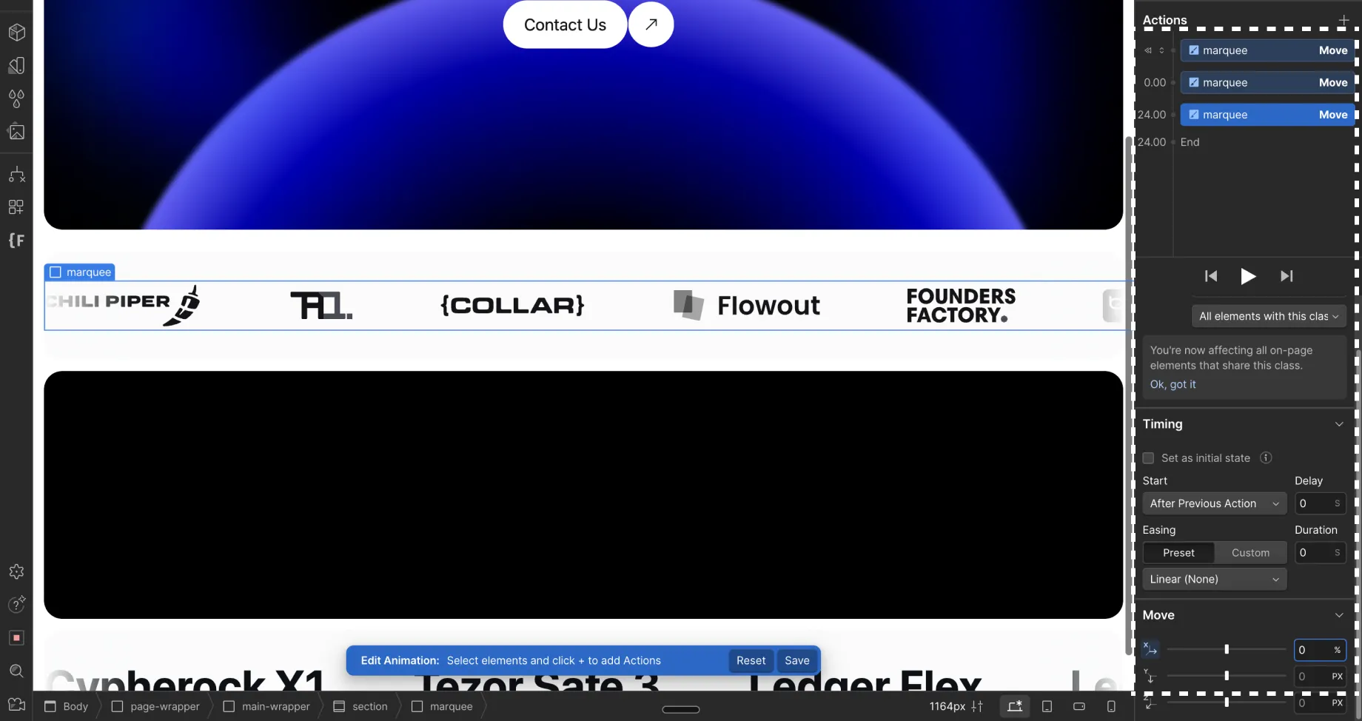Skip to animation end
Viewport: 1362px width, 721px height.
pos(1286,276)
